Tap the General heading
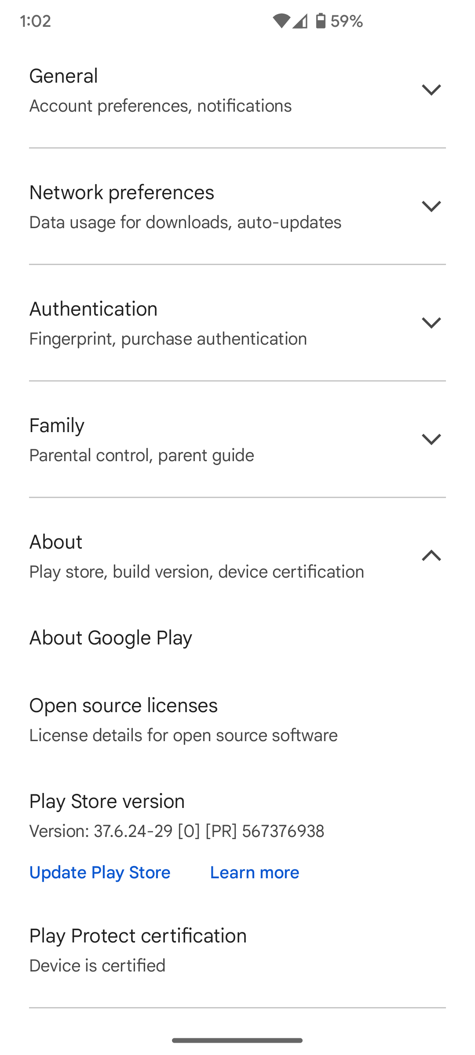Viewport: 475px width, 1055px height. click(x=64, y=76)
